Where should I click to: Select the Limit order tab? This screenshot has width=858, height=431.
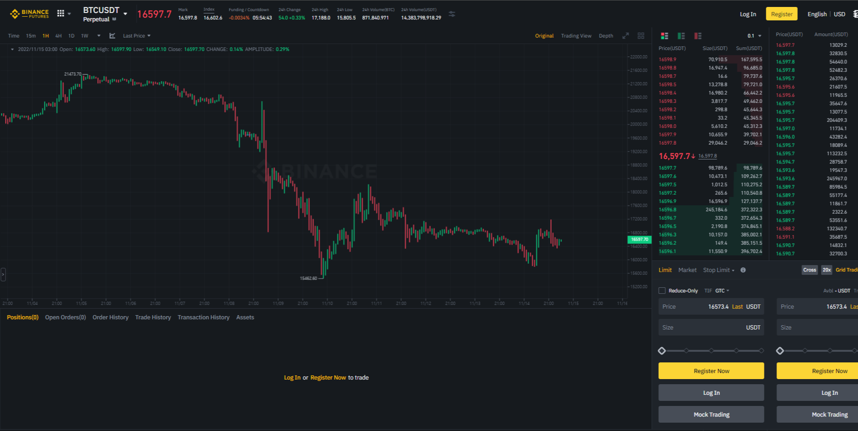coord(665,270)
